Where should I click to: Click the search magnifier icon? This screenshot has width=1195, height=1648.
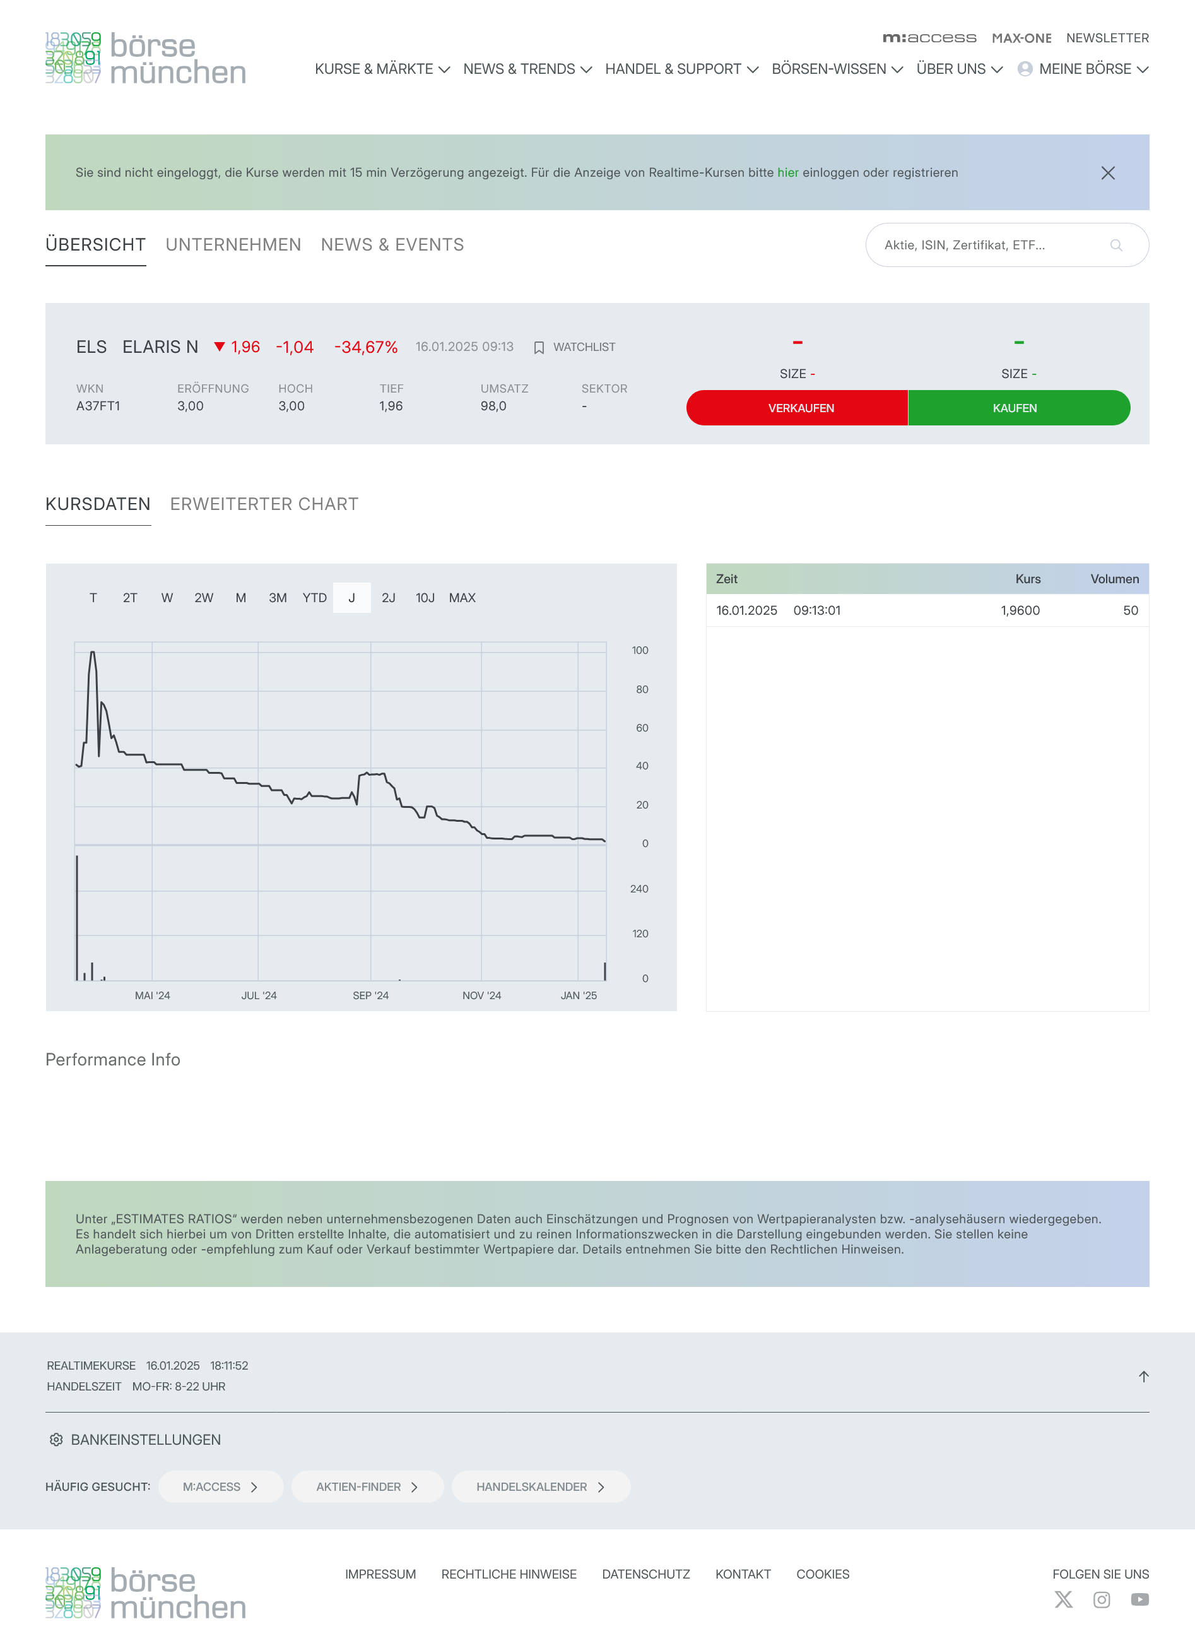[1116, 246]
